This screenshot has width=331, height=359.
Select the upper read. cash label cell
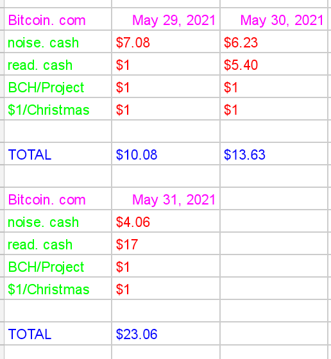coord(58,64)
